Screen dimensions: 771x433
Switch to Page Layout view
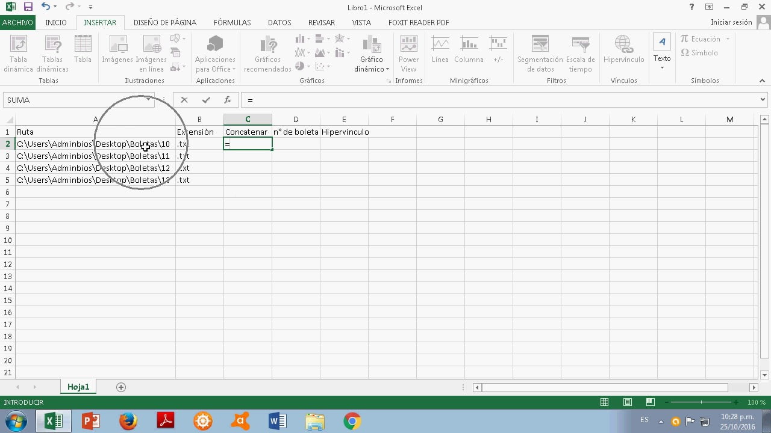click(x=628, y=402)
